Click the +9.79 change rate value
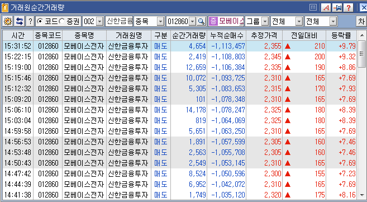Screen dimensions: 367x202 pos(347,46)
